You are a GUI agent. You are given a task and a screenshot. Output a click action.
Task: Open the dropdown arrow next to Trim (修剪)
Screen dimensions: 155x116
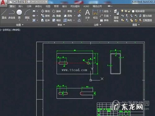pos(75,11)
